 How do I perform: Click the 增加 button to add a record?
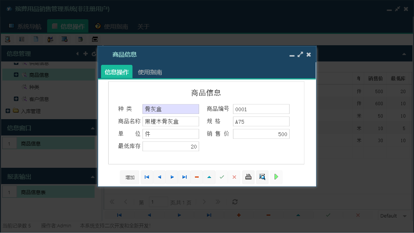[129, 177]
